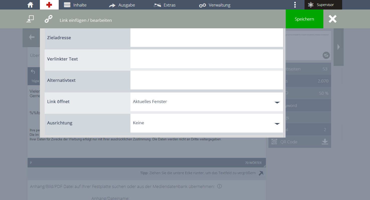This screenshot has width=370, height=200.
Task: Go to the home icon
Action: (30, 5)
